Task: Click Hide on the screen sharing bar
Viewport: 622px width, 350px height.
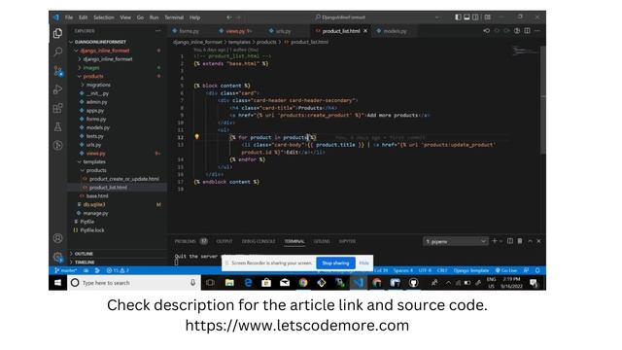Action: click(363, 262)
